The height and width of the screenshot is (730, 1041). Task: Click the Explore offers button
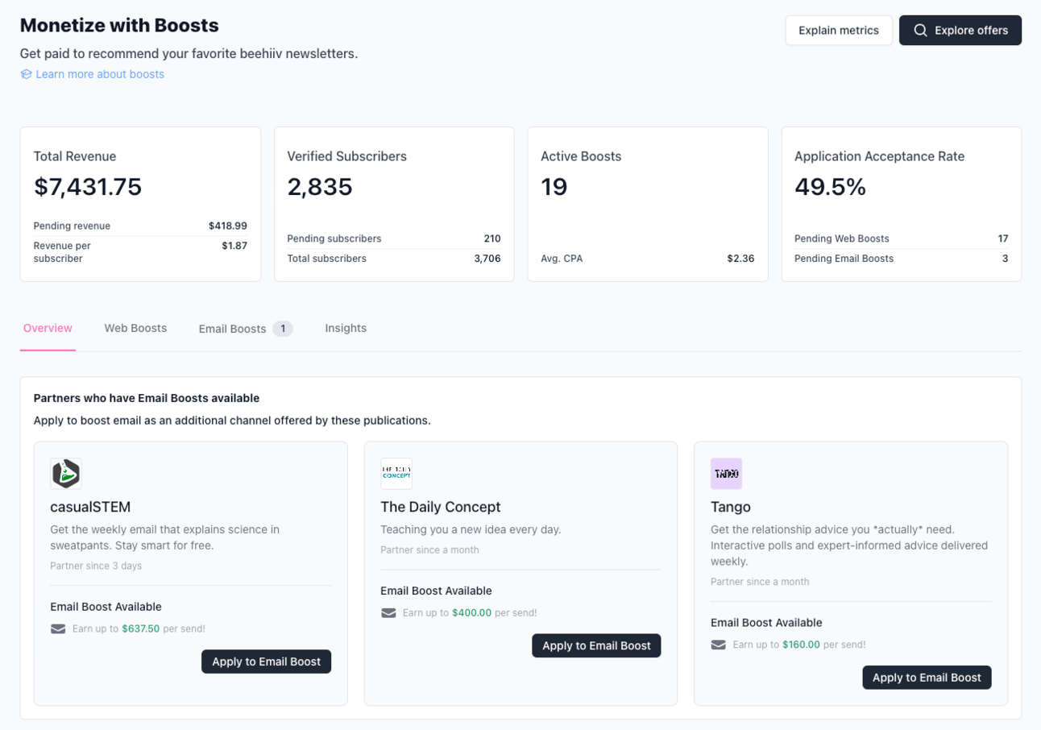point(960,31)
